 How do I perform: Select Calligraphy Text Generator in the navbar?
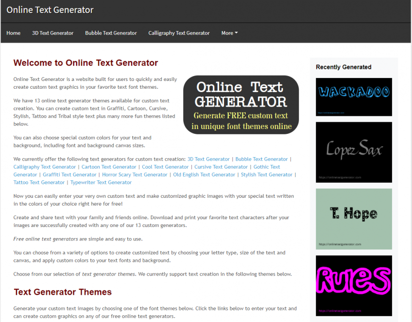pyautogui.click(x=179, y=33)
